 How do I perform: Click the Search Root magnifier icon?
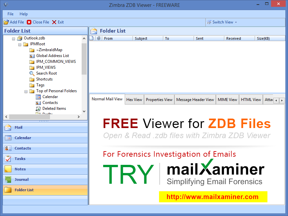point(32,73)
